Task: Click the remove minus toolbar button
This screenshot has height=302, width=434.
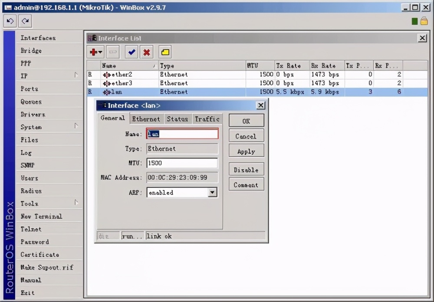Action: click(x=113, y=52)
